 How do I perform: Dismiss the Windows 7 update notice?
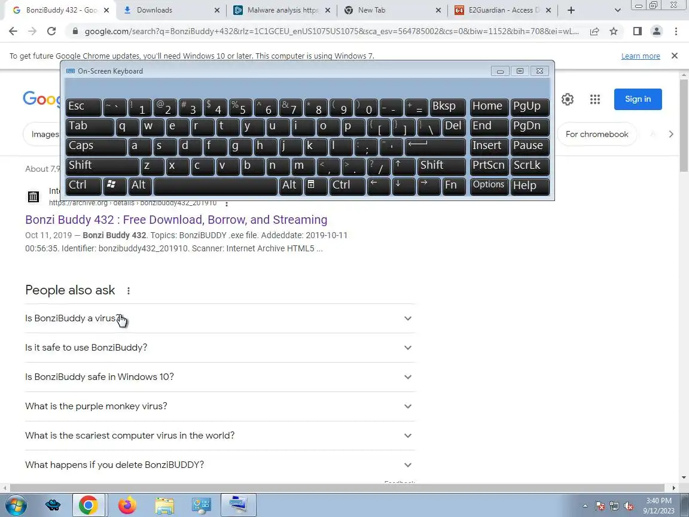pyautogui.click(x=675, y=56)
